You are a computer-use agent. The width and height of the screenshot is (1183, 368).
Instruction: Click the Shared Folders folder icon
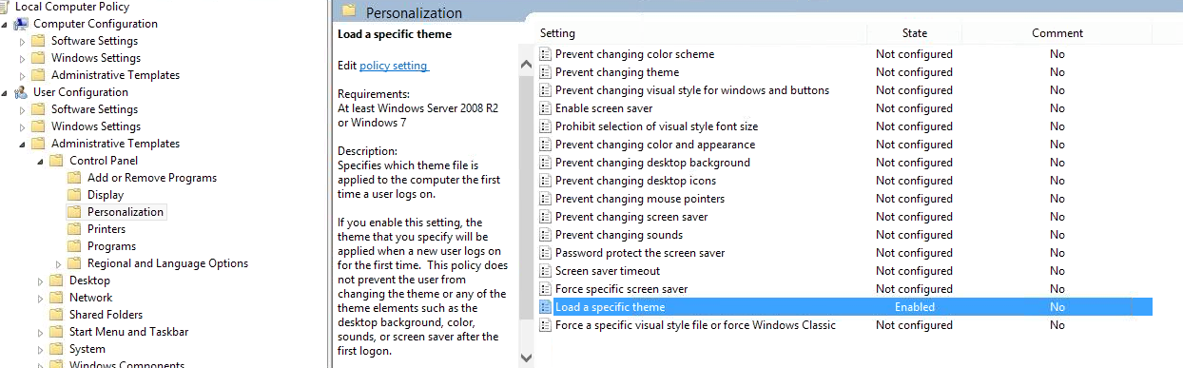coord(56,315)
